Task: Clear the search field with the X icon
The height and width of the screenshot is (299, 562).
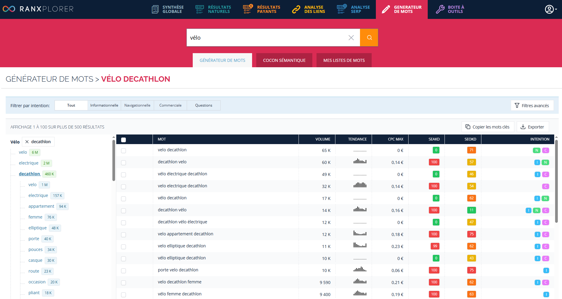Action: [x=351, y=38]
